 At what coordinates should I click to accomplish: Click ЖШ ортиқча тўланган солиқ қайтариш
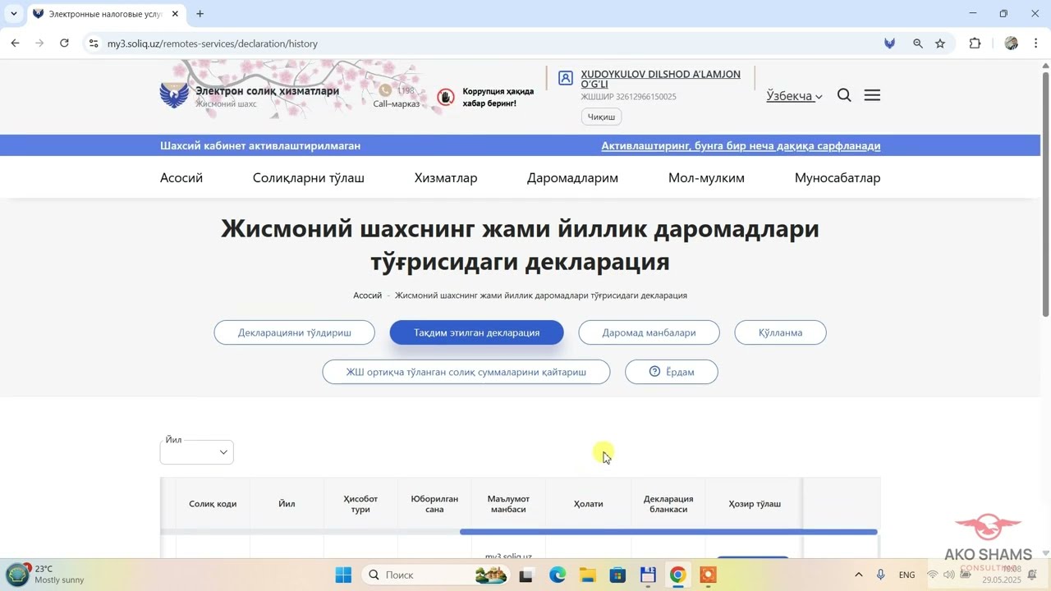[466, 372]
